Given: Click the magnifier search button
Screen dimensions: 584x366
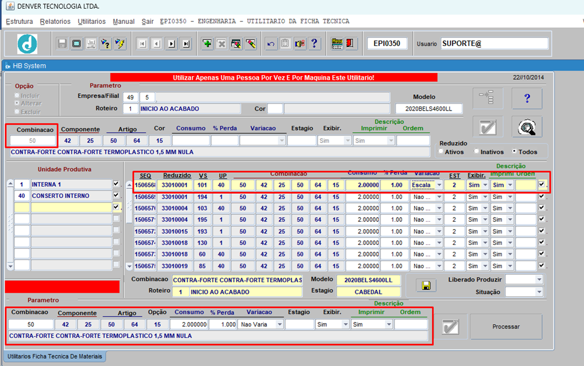Looking at the screenshot, I should point(527,127).
